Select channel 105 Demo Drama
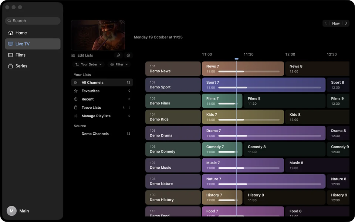The height and width of the screenshot is (222, 355). [173, 133]
